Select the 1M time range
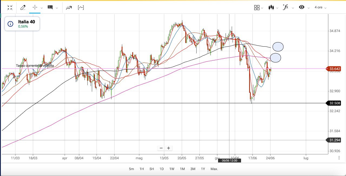The image size is (346, 176). pyautogui.click(x=182, y=169)
